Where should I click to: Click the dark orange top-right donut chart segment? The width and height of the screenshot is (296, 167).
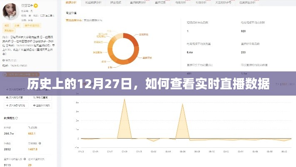point(132,39)
